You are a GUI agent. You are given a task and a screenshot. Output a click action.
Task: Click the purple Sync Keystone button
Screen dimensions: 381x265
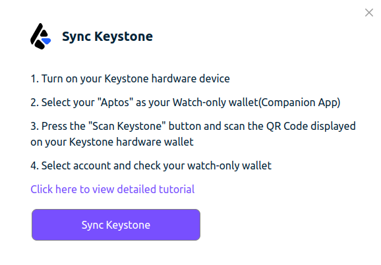[116, 225]
